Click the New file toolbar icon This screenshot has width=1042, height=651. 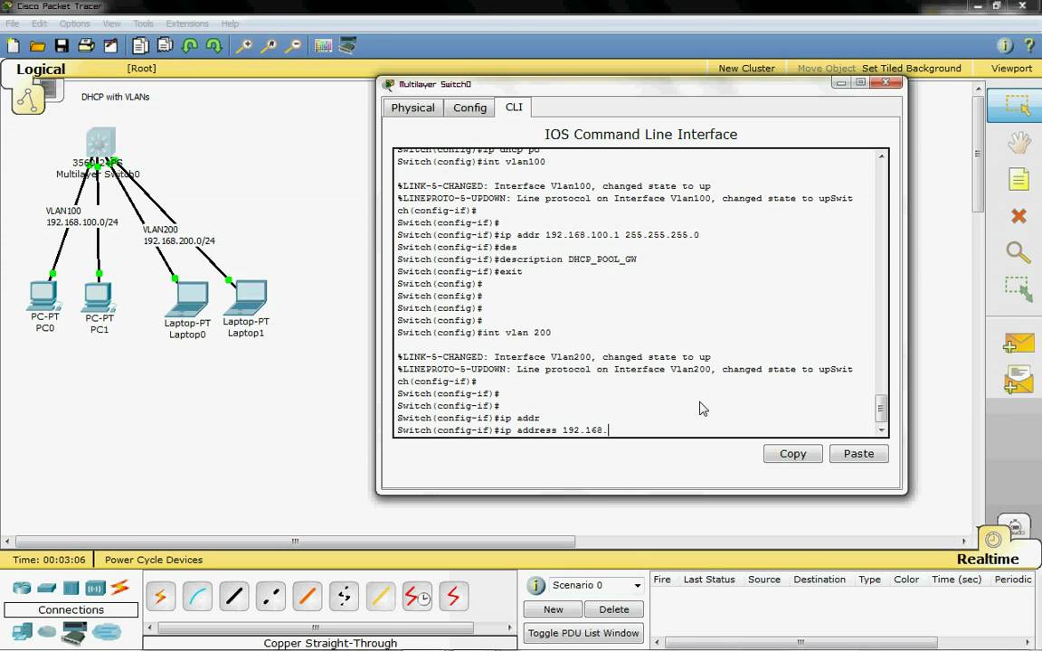pyautogui.click(x=13, y=45)
